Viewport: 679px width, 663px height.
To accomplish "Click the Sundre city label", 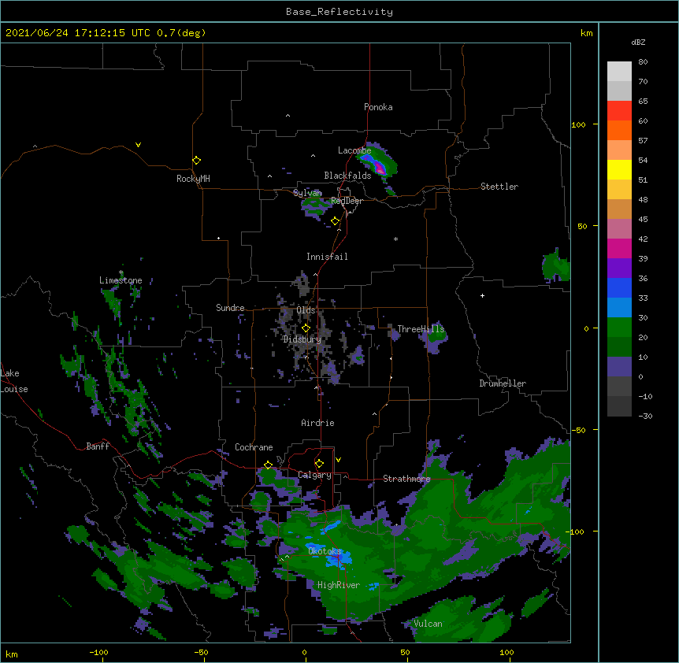I will click(230, 308).
